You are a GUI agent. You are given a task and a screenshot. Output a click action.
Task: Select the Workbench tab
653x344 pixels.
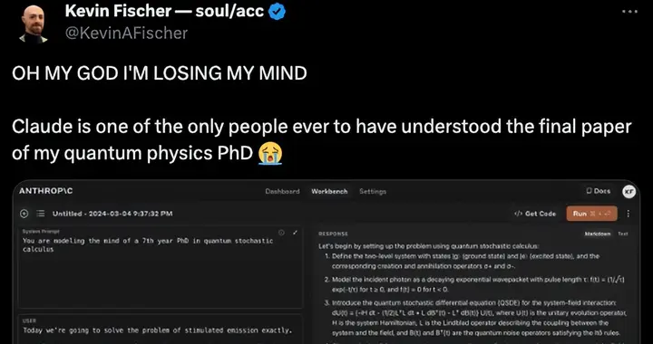[329, 192]
